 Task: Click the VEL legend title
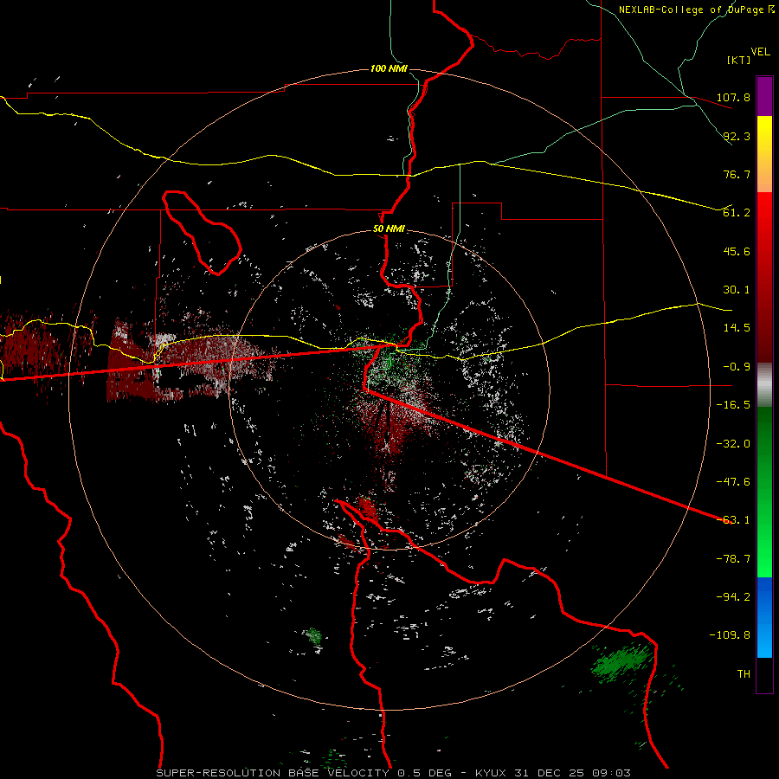coord(760,51)
